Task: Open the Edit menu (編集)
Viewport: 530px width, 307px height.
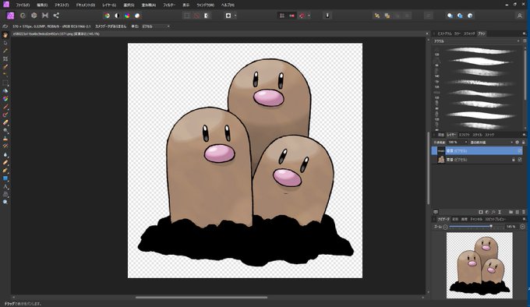Action: [42, 5]
